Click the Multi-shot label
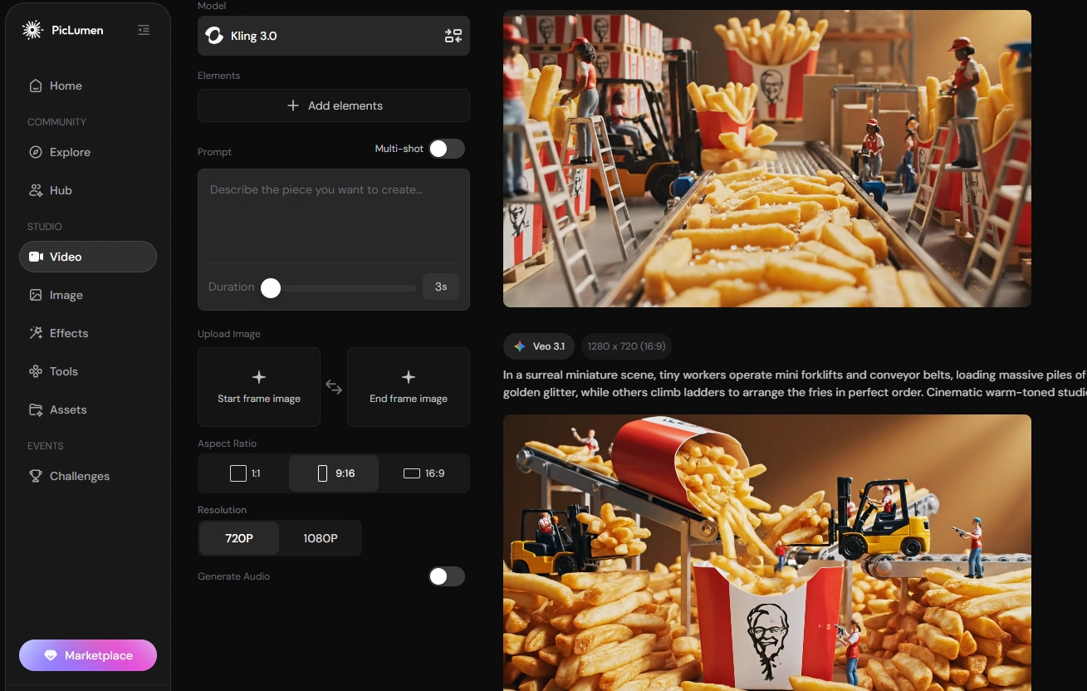This screenshot has width=1087, height=691. [399, 149]
